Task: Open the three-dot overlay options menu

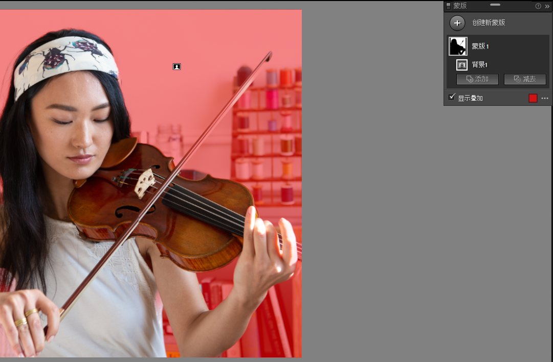Action: click(545, 98)
